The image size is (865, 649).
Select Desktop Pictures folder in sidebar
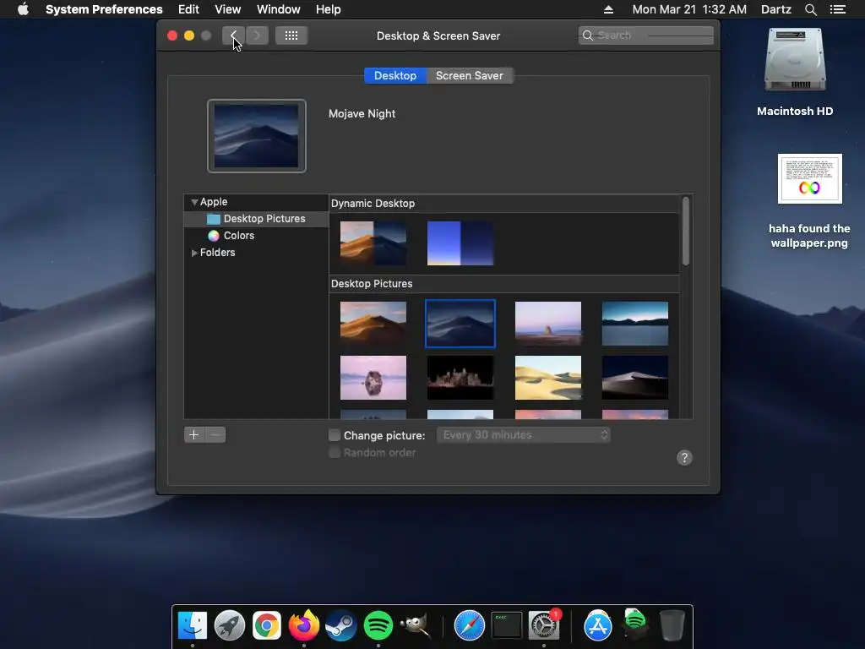coord(264,219)
